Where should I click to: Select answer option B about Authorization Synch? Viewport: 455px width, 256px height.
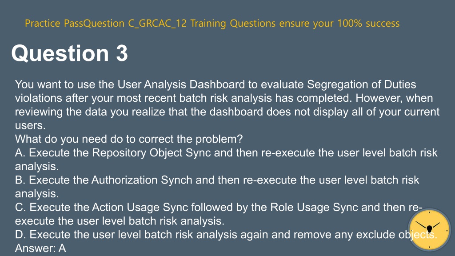click(217, 187)
